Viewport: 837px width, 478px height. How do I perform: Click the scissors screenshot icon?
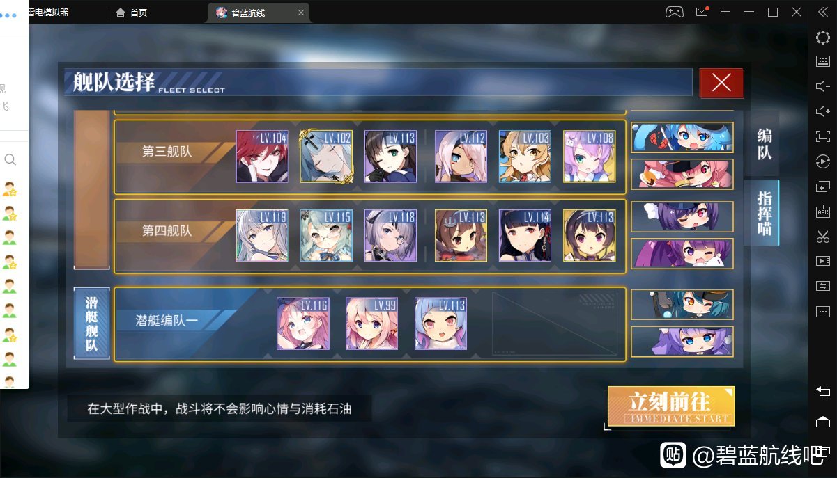[822, 236]
